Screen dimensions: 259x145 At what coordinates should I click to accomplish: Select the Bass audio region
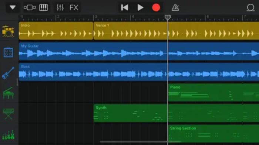click(139, 72)
